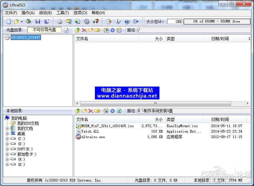254x186 pixels.
Task: Sort local pane by 文件名 column header
Action: coord(107,119)
